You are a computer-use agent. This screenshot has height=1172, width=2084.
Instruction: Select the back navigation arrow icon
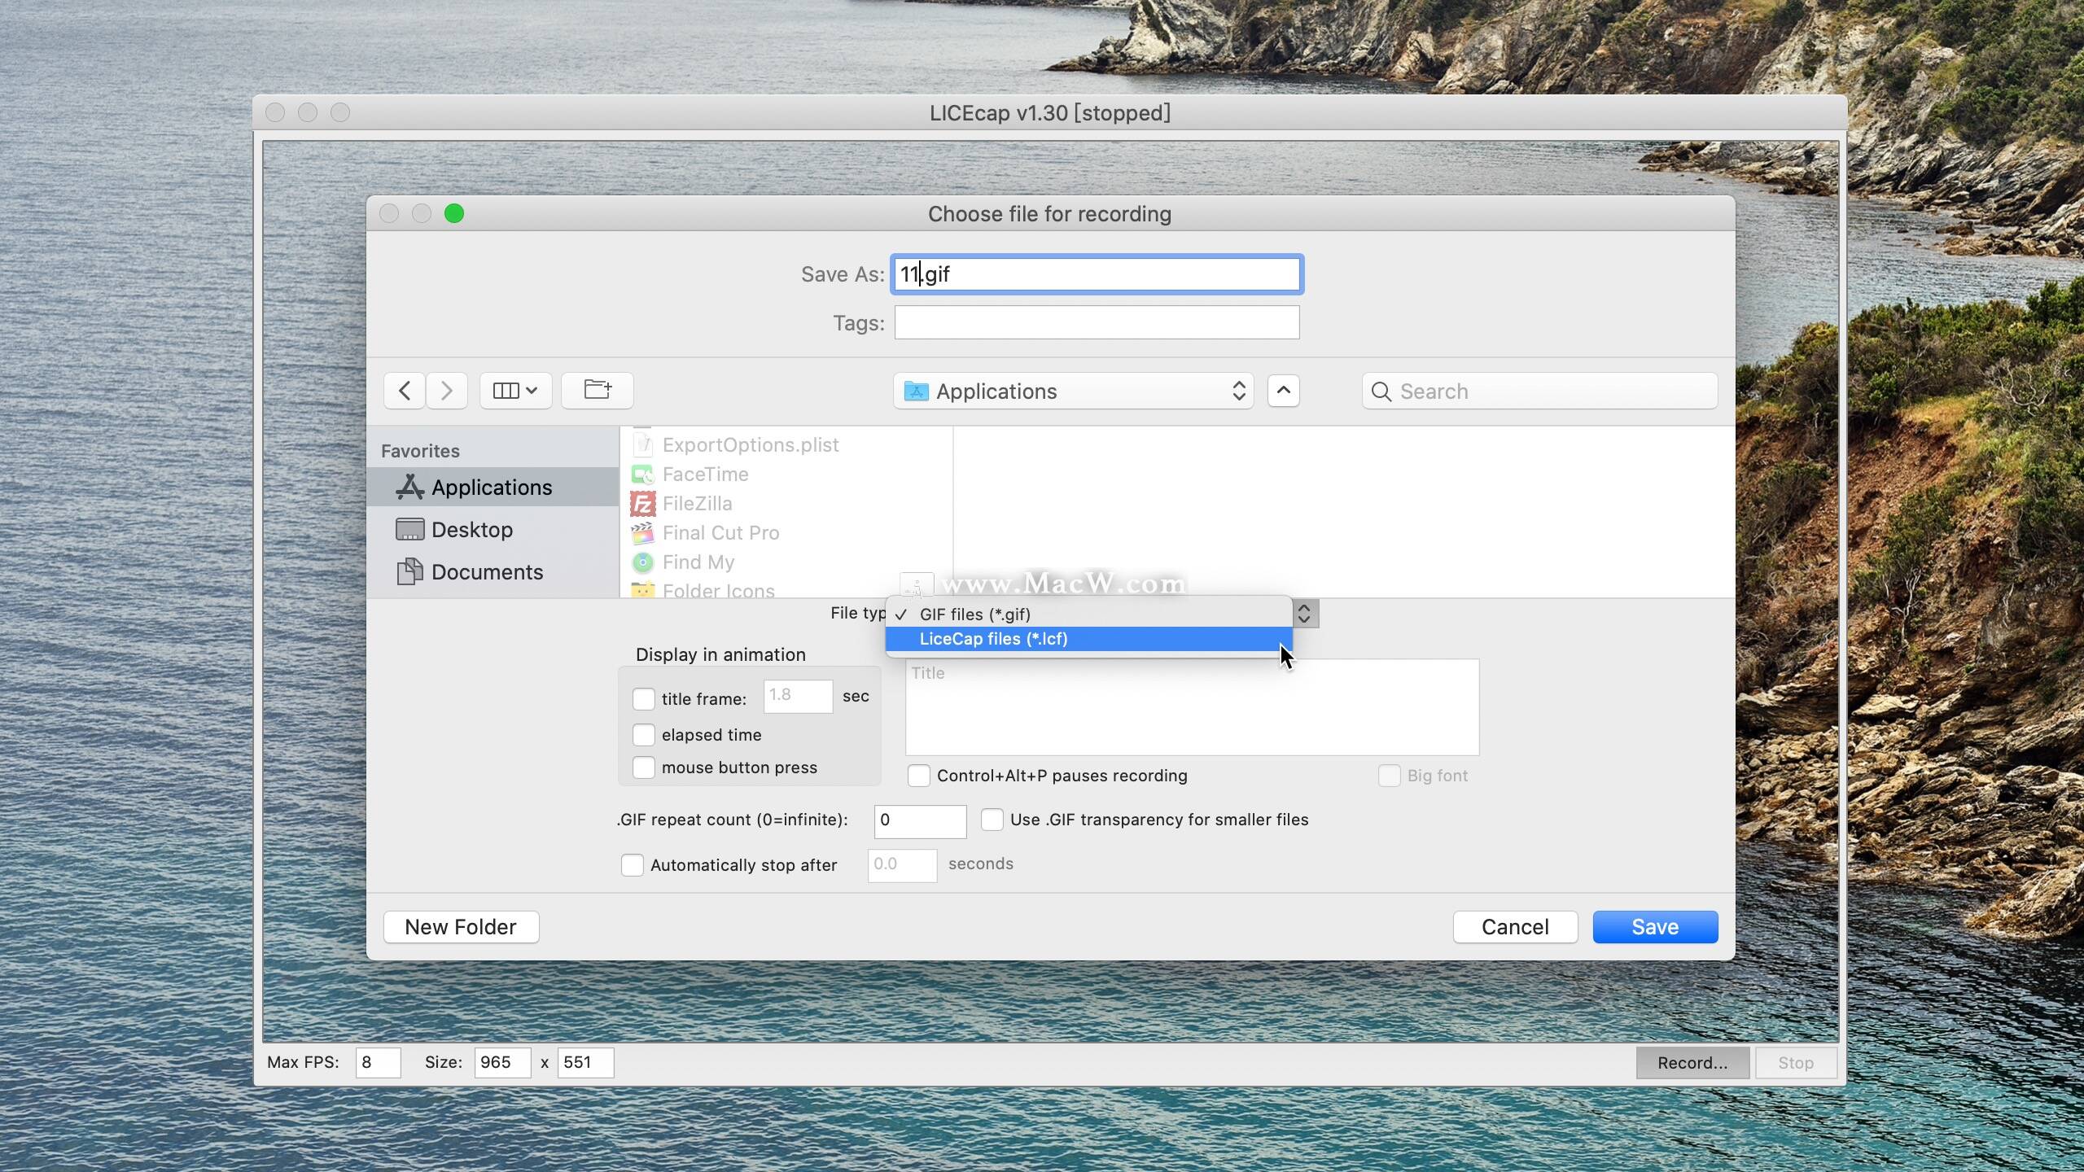point(404,387)
